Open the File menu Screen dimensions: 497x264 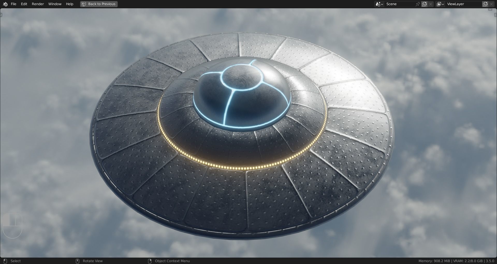click(13, 4)
